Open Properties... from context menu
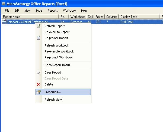This screenshot has height=132, width=163. click(63, 92)
